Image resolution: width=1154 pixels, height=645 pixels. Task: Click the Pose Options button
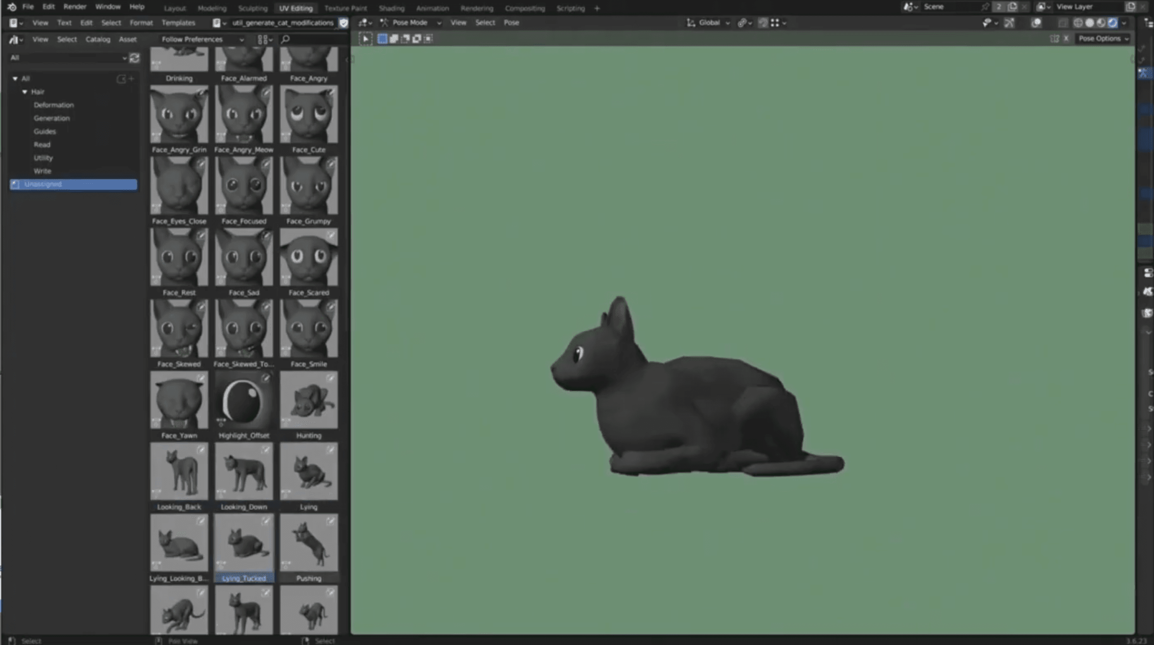[x=1102, y=38]
